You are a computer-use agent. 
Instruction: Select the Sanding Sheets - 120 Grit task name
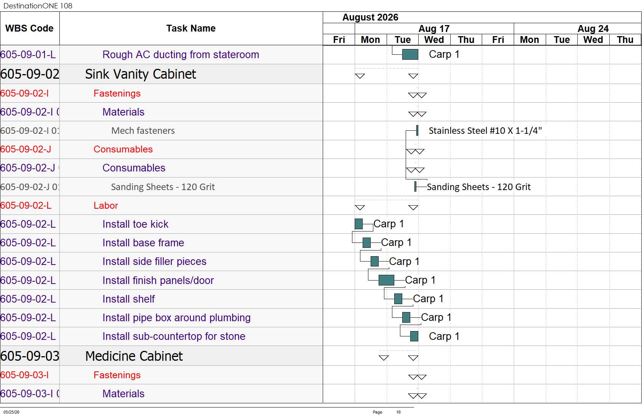[163, 187]
